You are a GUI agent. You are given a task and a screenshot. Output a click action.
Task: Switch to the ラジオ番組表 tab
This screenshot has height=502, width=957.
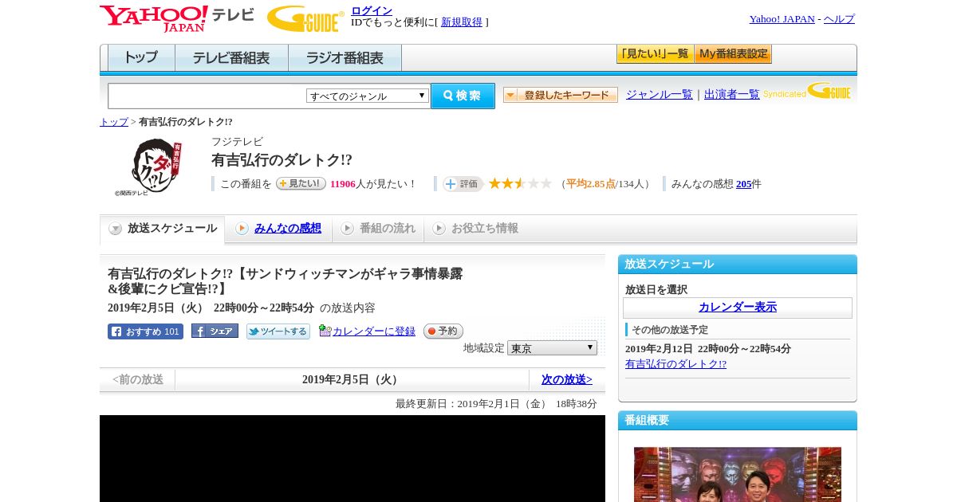[345, 58]
